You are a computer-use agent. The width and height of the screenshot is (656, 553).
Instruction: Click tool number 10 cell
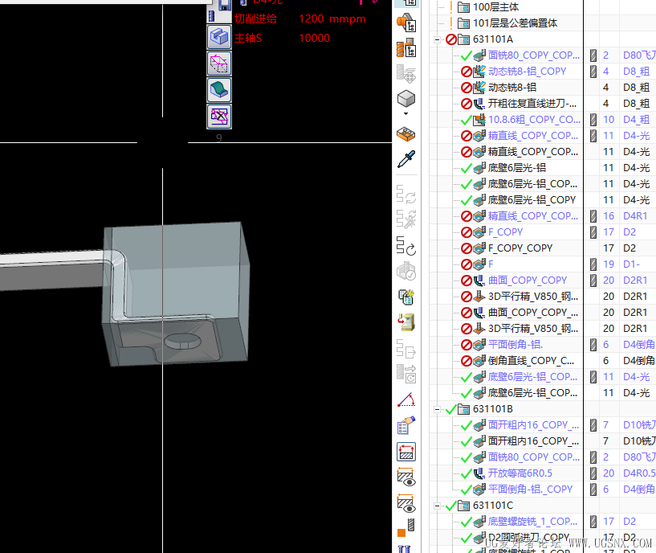[x=609, y=120]
